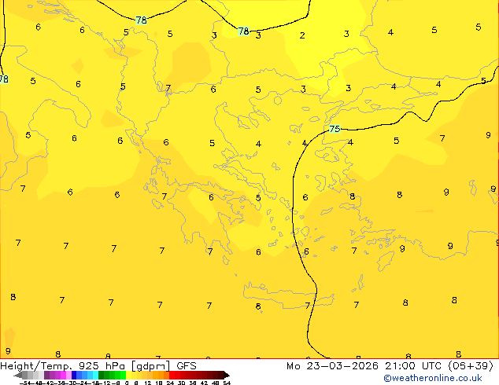Open the weatheronline.co.uk link

tap(433, 378)
